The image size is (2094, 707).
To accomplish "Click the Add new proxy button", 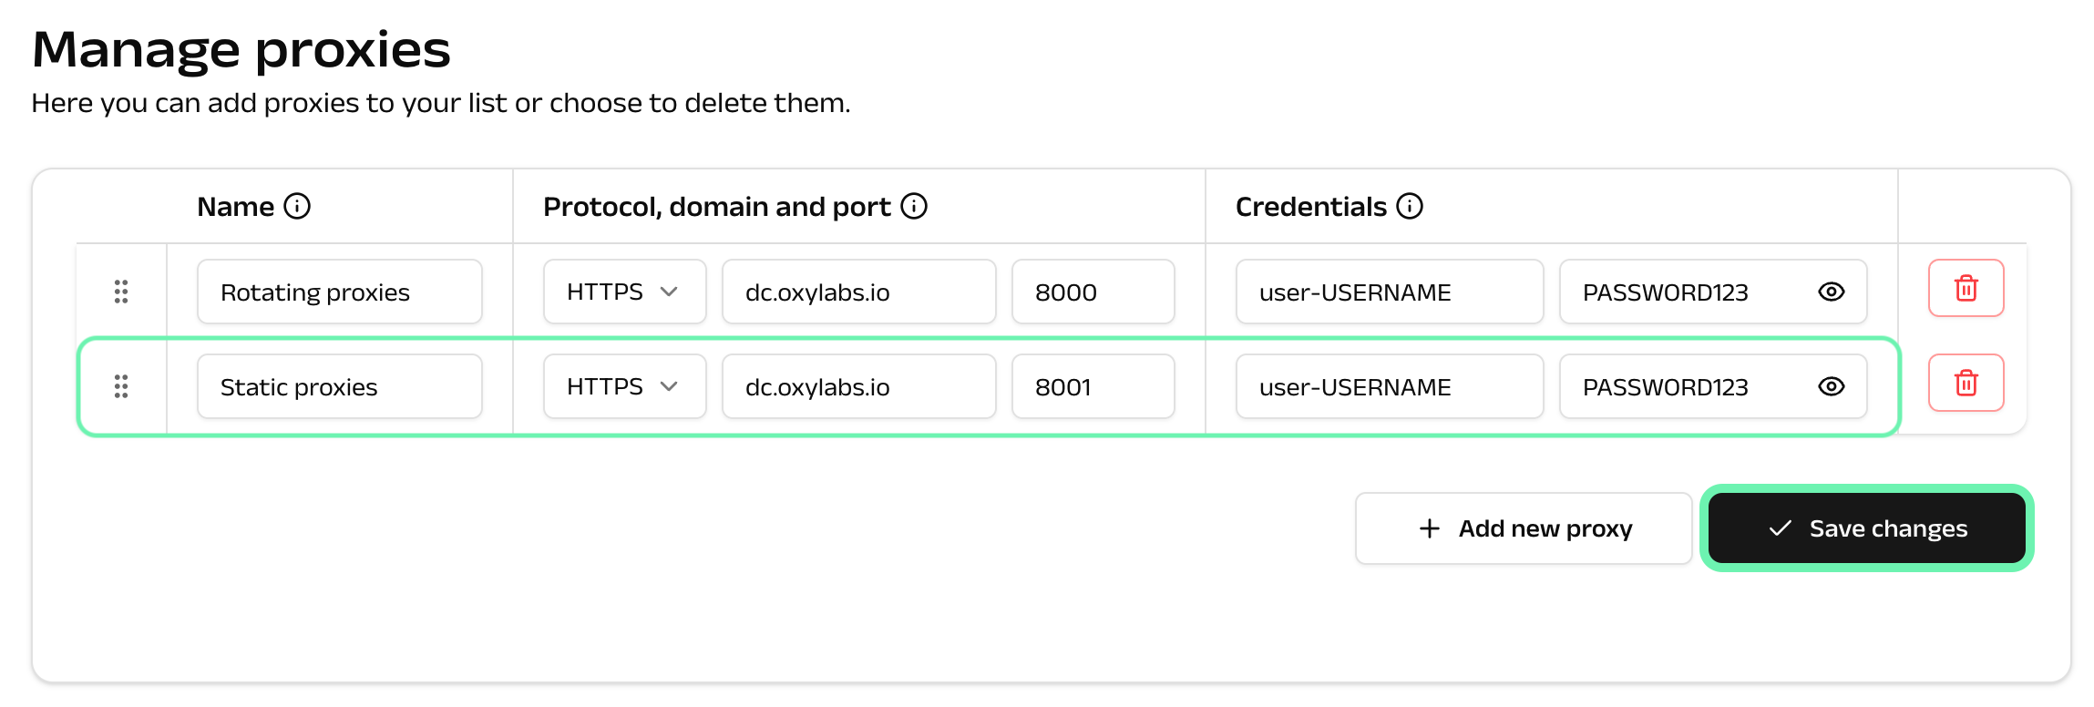I will pyautogui.click(x=1524, y=528).
